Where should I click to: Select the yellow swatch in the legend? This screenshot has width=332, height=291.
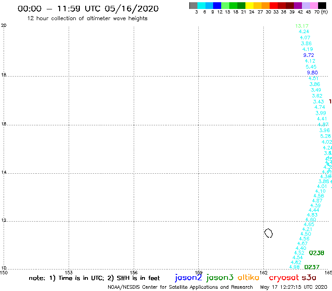coord(249,5)
